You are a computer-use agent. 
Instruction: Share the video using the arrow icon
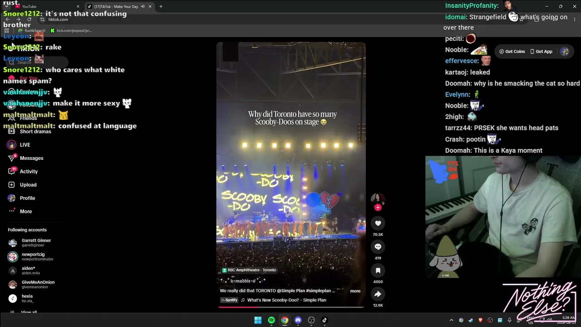[x=378, y=294]
